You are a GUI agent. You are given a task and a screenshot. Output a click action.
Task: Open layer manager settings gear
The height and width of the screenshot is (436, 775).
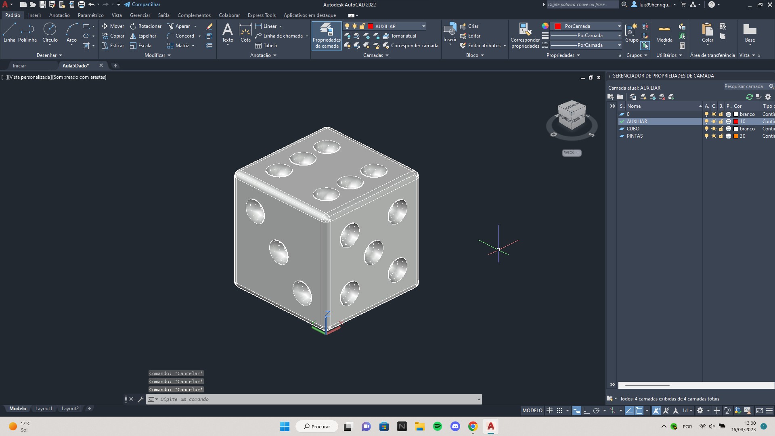coord(768,97)
